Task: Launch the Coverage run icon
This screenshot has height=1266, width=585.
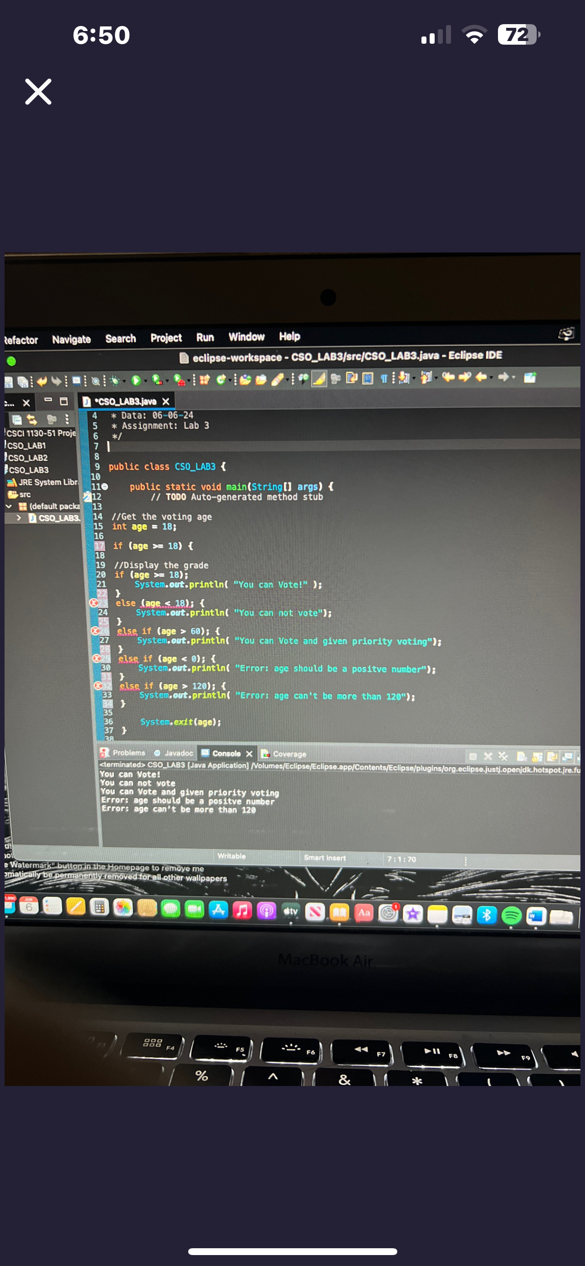Action: (x=156, y=380)
